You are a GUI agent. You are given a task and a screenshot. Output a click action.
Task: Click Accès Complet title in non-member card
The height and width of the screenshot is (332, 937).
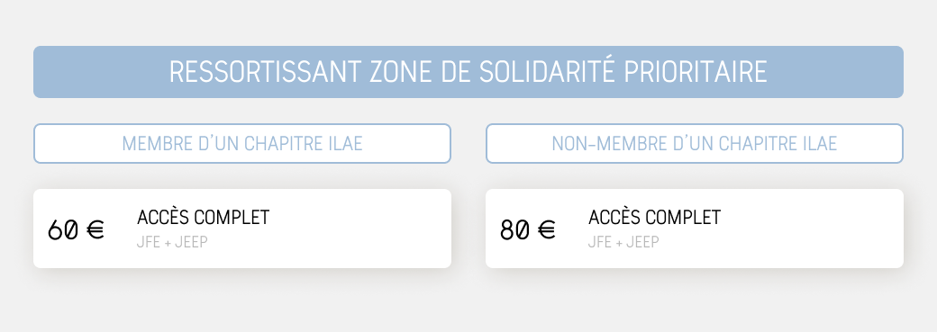coord(655,218)
